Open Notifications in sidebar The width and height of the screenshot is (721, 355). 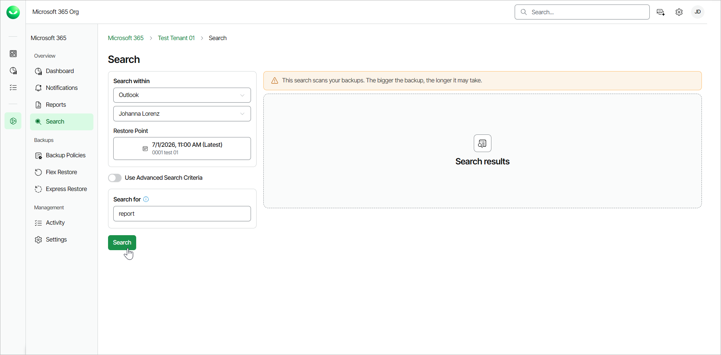point(62,88)
